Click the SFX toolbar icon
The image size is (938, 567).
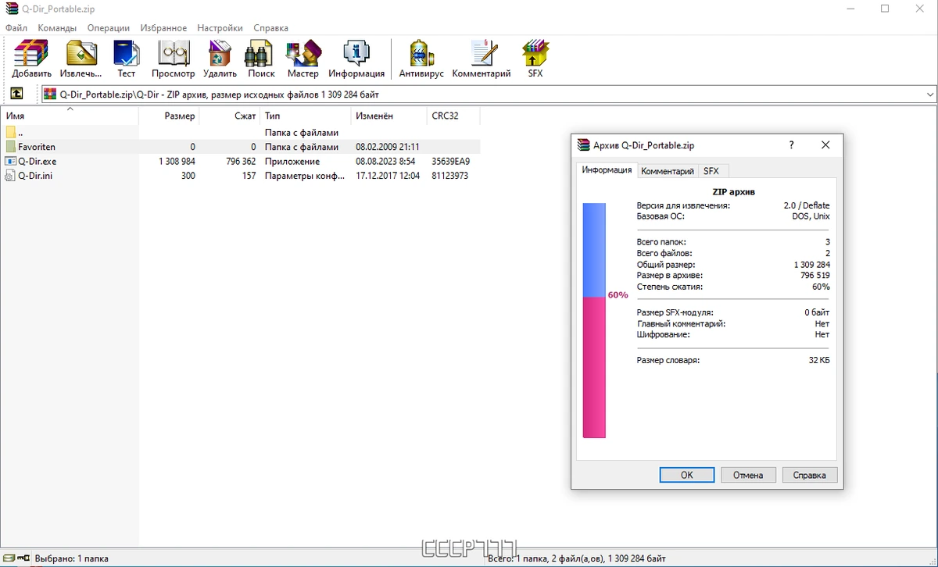point(535,53)
